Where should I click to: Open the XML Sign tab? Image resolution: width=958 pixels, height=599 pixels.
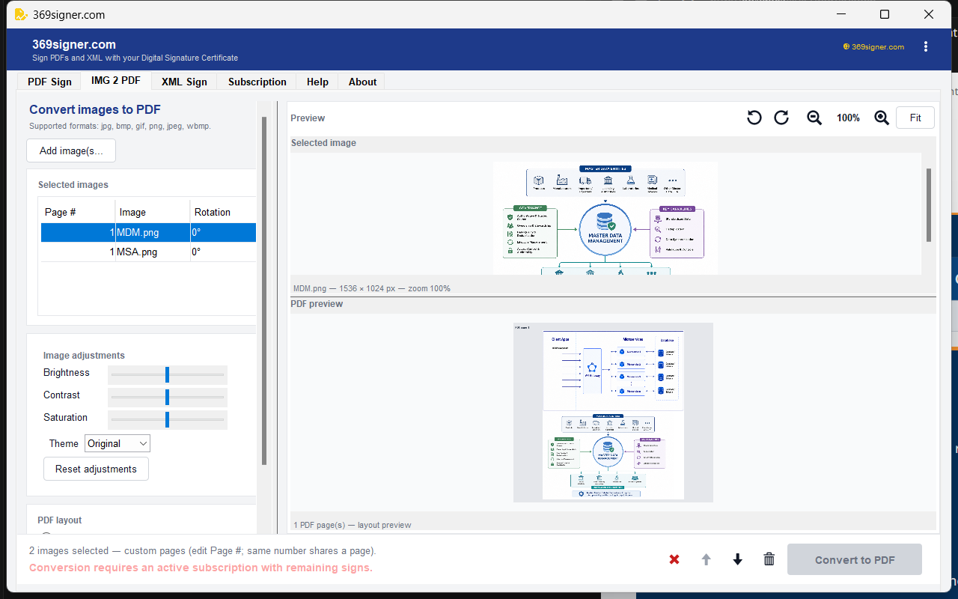[x=184, y=82]
